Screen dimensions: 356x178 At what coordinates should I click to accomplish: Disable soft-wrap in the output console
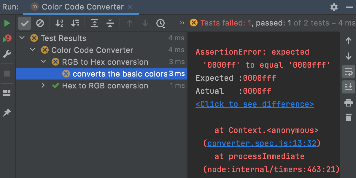[x=349, y=72]
